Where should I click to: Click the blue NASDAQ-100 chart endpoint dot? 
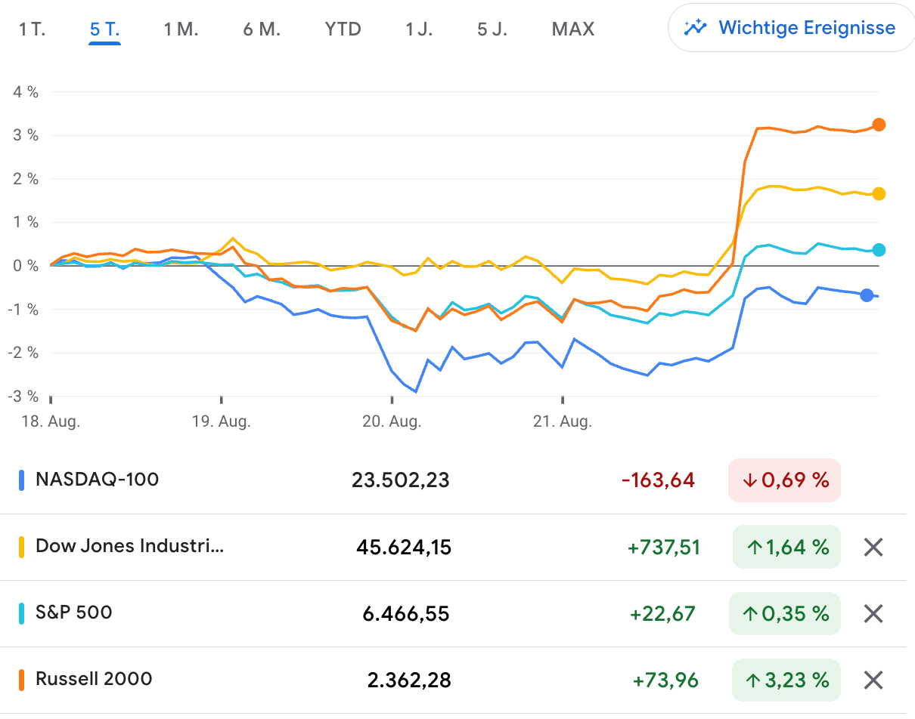(867, 295)
